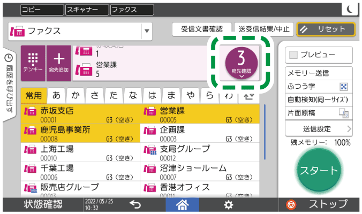Tap the リセット button
362x214 pixels.
point(326,29)
